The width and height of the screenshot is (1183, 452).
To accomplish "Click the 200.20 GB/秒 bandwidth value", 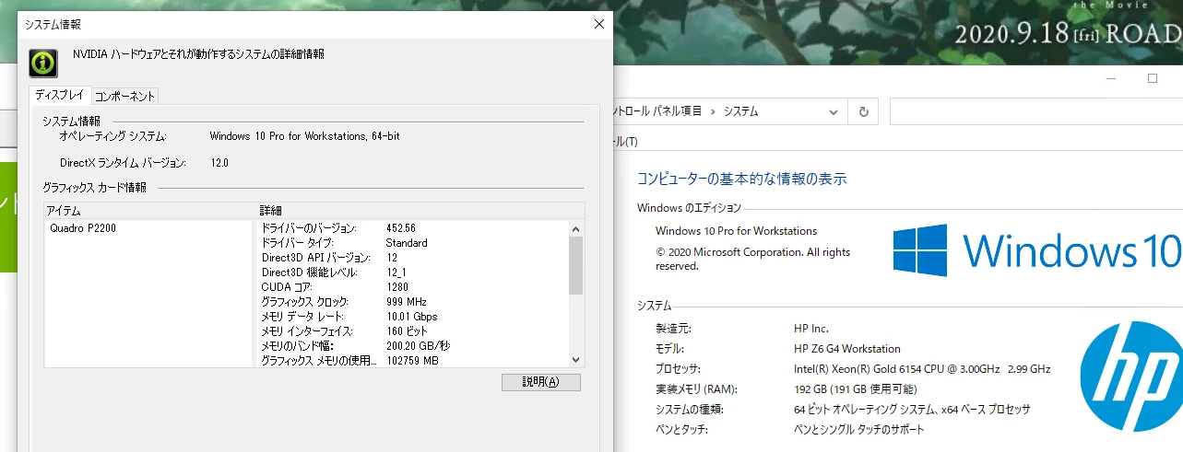I will 419,346.
